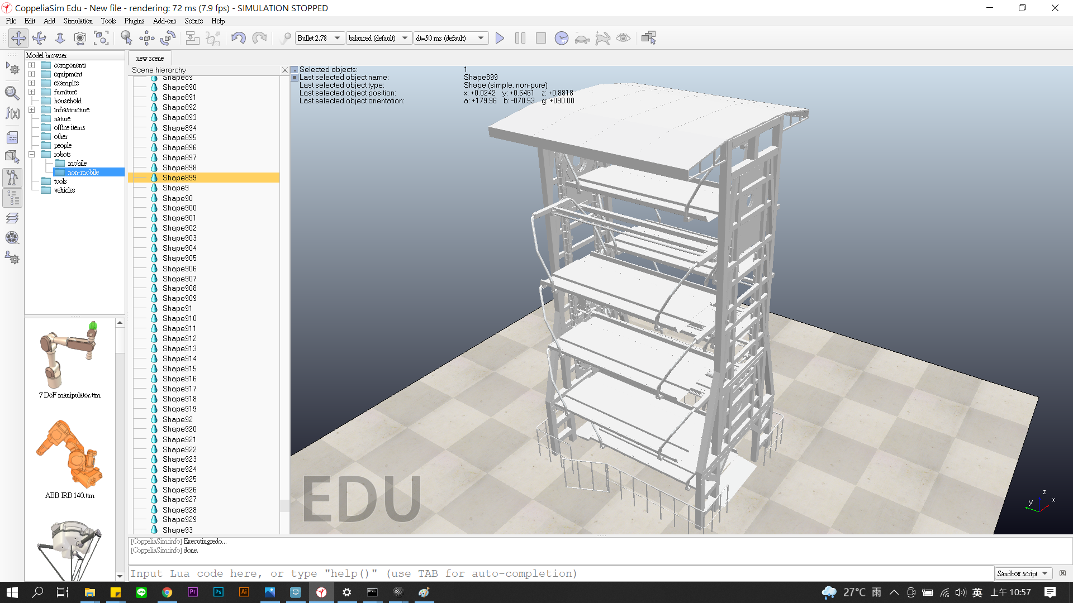Select Shape905 in the scene hierarchy

point(179,258)
